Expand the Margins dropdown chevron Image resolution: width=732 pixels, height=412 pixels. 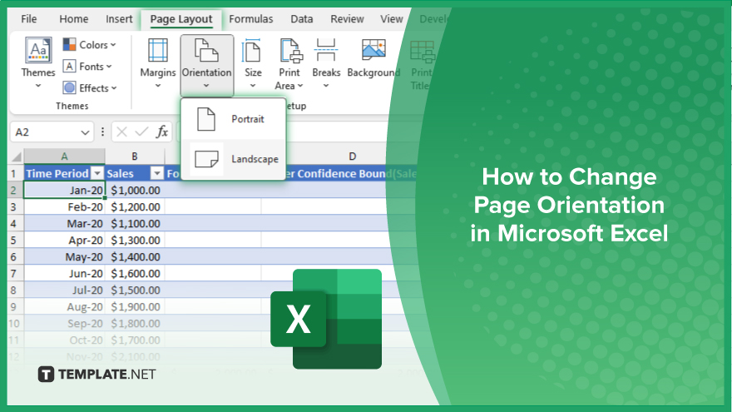tap(158, 86)
